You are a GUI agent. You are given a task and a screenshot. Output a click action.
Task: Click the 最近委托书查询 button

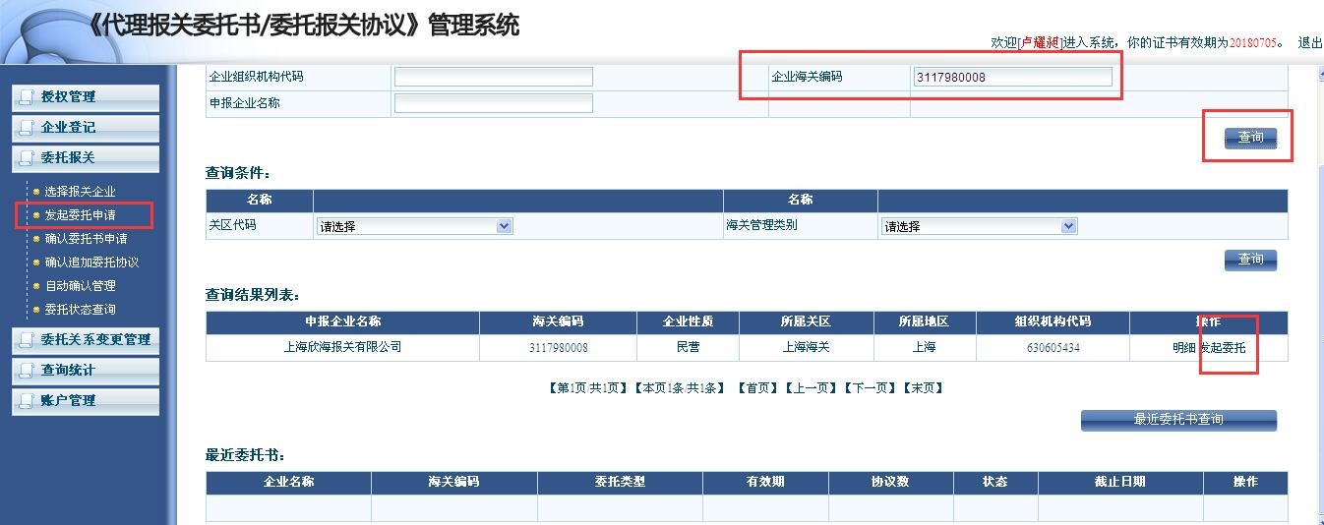1177,420
